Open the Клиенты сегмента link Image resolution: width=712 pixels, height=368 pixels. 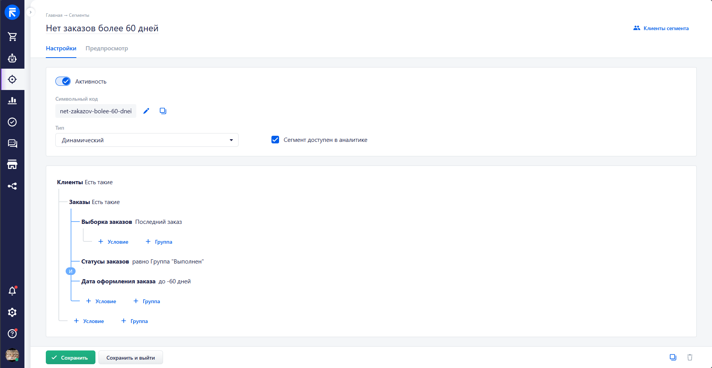(661, 28)
